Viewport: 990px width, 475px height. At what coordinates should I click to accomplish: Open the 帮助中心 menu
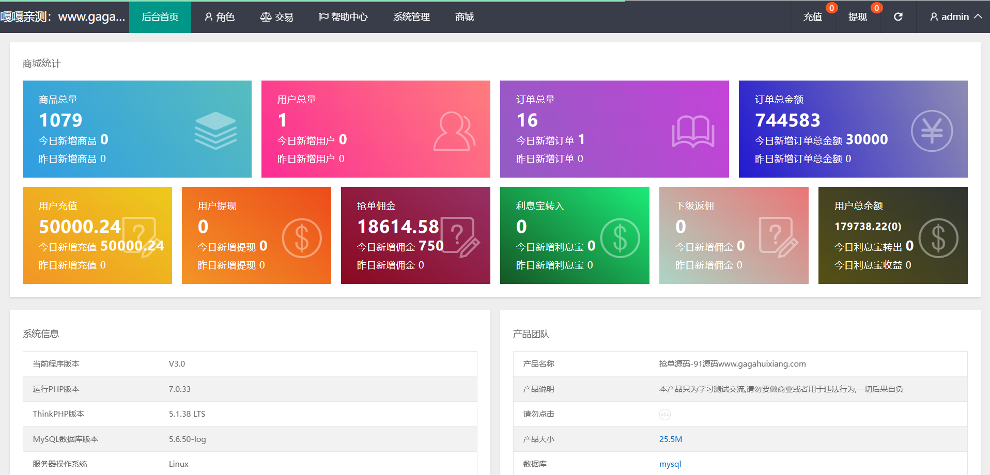coord(343,17)
